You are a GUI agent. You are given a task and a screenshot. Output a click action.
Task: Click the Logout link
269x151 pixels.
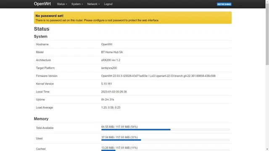[108, 4]
